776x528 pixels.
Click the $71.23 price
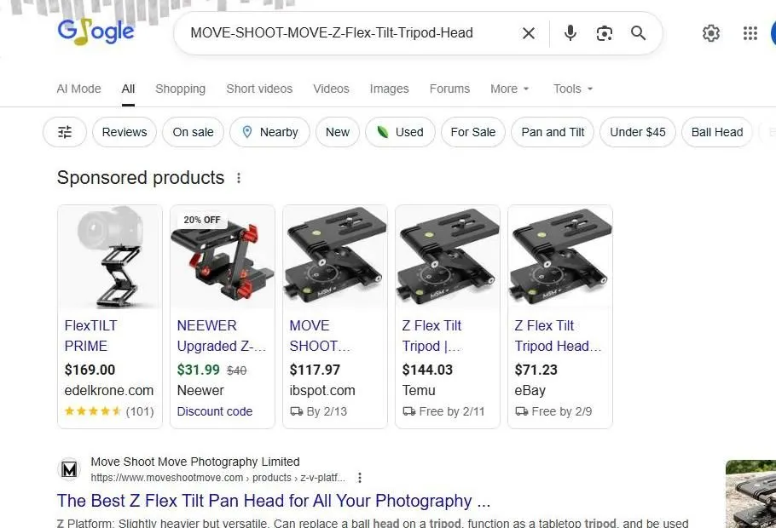pos(536,370)
